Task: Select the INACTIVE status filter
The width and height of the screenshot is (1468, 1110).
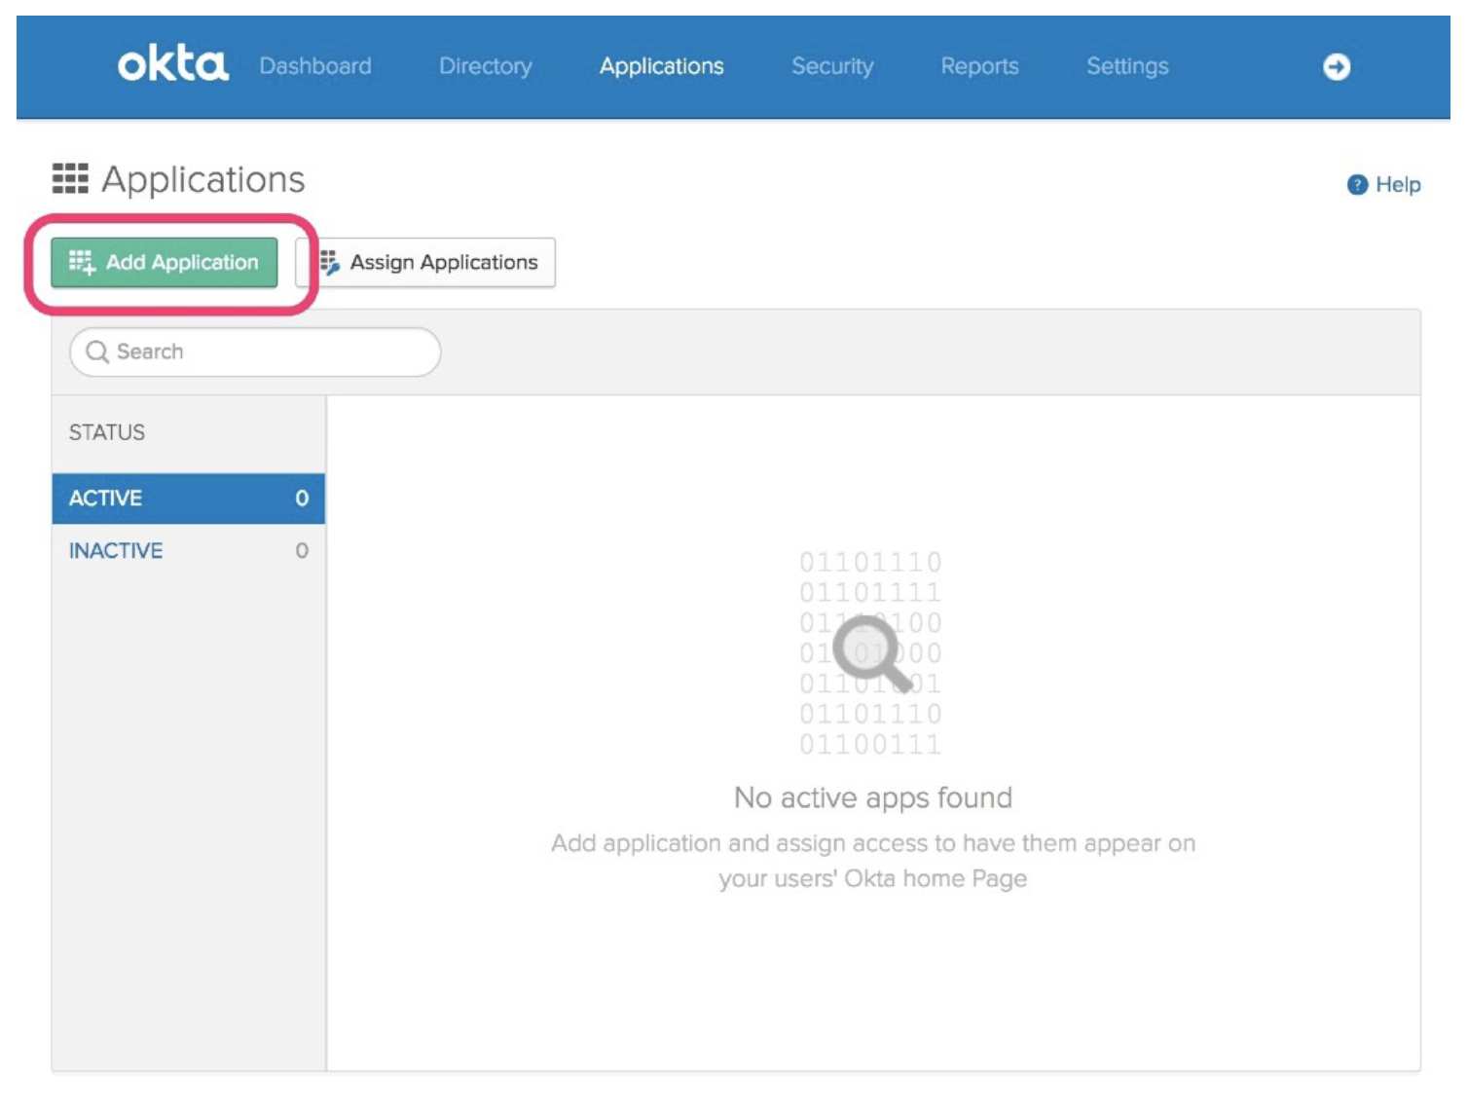Action: click(189, 551)
